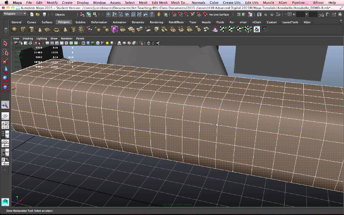Open the viewport Shading menu

pyautogui.click(x=28, y=39)
